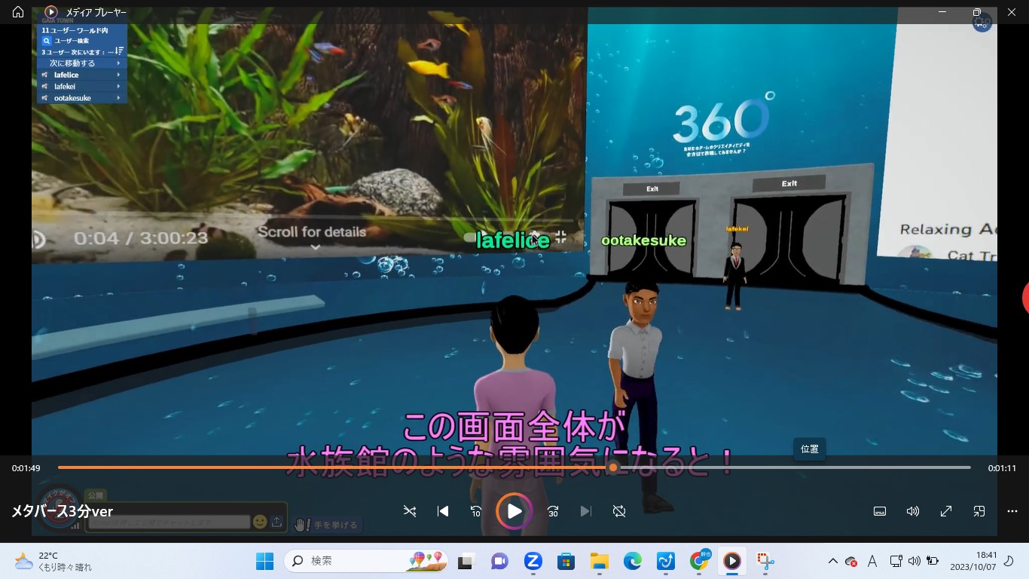Image resolution: width=1029 pixels, height=579 pixels.
Task: Skip forward 30 seconds
Action: tap(553, 511)
